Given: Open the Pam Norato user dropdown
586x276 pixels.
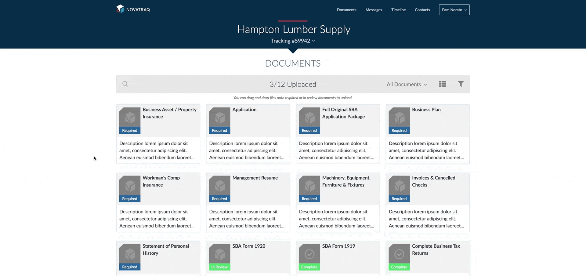Looking at the screenshot, I should pyautogui.click(x=454, y=10).
